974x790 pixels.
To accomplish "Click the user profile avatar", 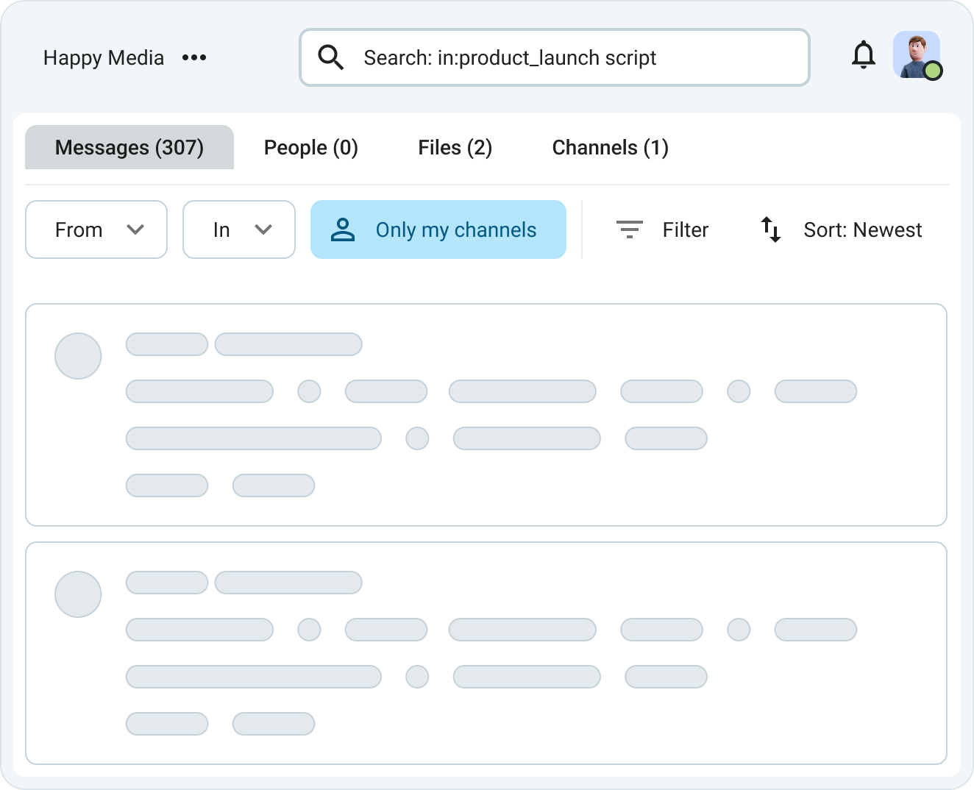I will (x=914, y=54).
